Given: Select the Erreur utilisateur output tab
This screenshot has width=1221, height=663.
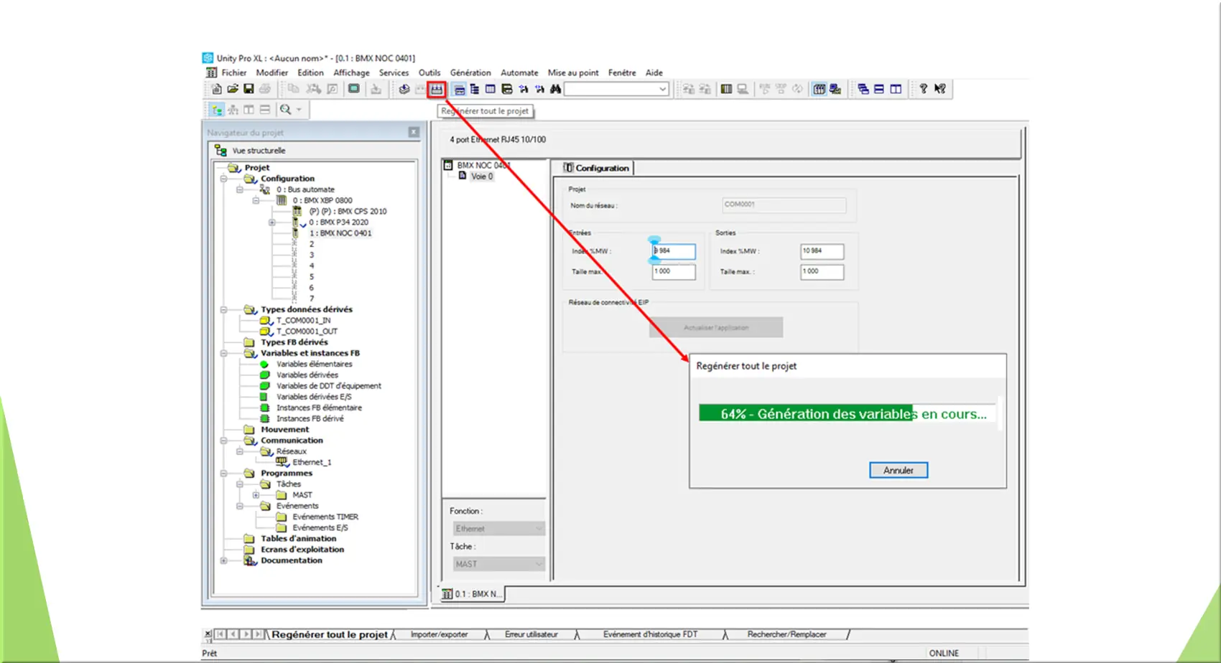Looking at the screenshot, I should [531, 634].
